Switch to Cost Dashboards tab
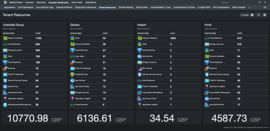The width and height of the screenshot is (270, 131). pyautogui.click(x=26, y=7)
